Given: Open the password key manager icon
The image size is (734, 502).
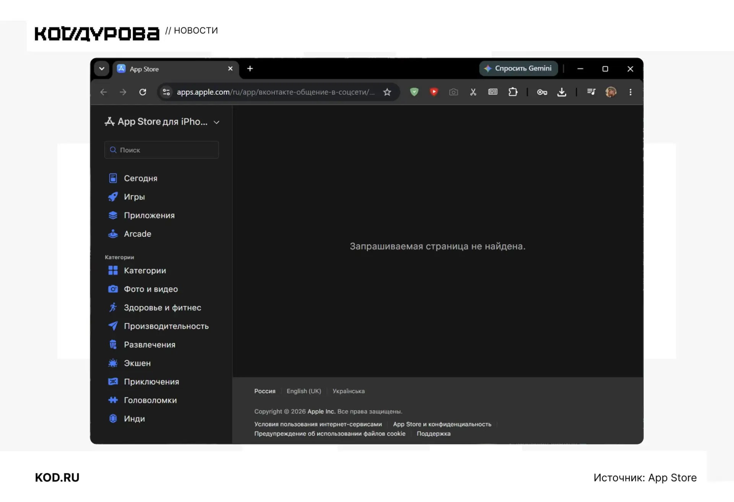Looking at the screenshot, I should [x=542, y=92].
